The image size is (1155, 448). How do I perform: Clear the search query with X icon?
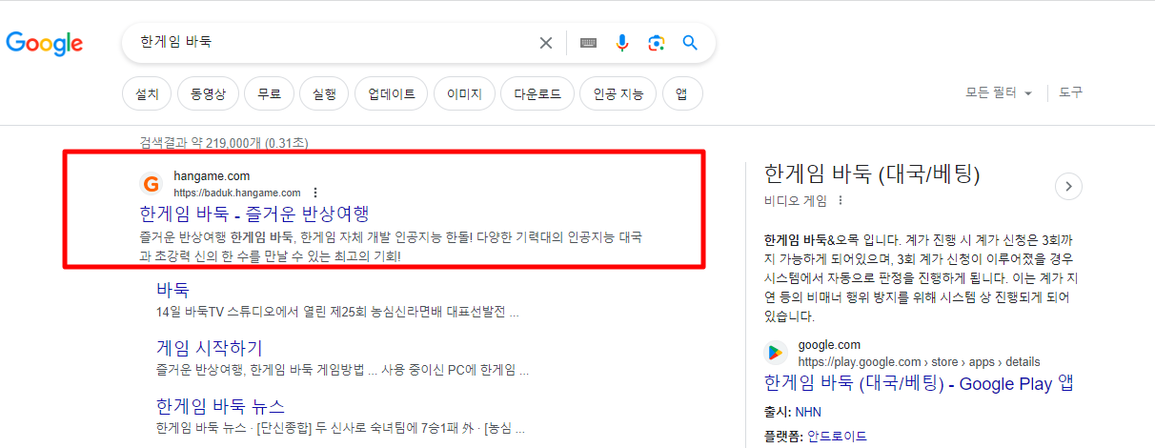(x=546, y=43)
